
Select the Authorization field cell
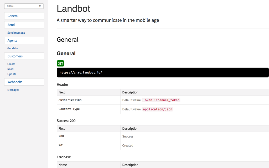click(x=89, y=100)
